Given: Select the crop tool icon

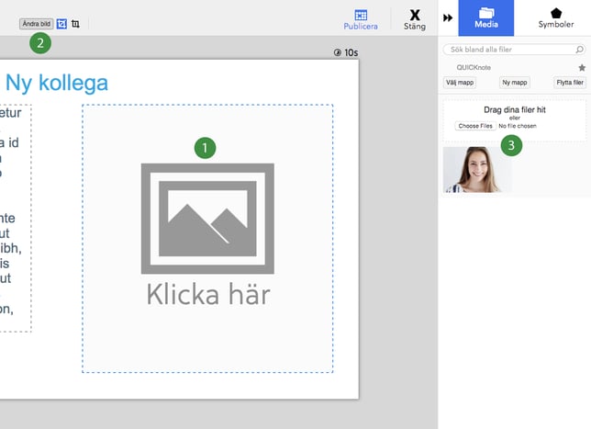Looking at the screenshot, I should click(75, 24).
